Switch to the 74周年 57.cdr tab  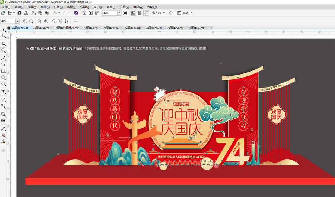click(x=133, y=28)
